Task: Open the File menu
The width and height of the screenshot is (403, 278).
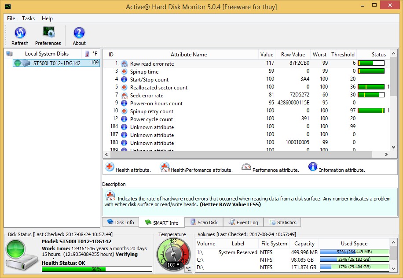Action: click(x=11, y=19)
